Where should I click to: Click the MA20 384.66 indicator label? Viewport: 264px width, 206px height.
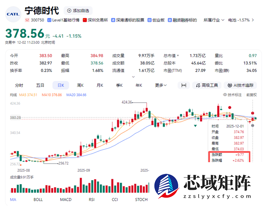coord(76,95)
